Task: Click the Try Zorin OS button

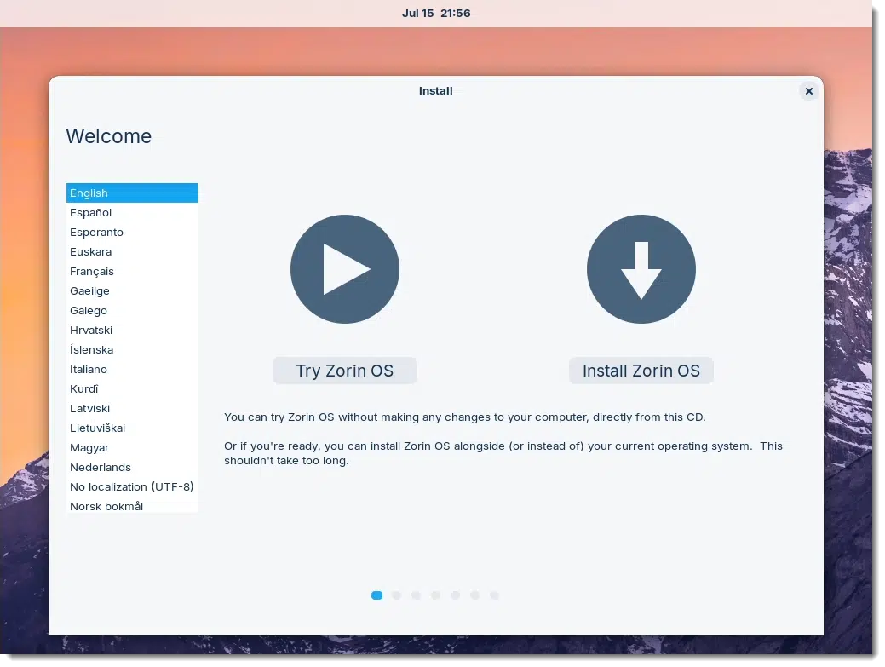Action: click(345, 371)
